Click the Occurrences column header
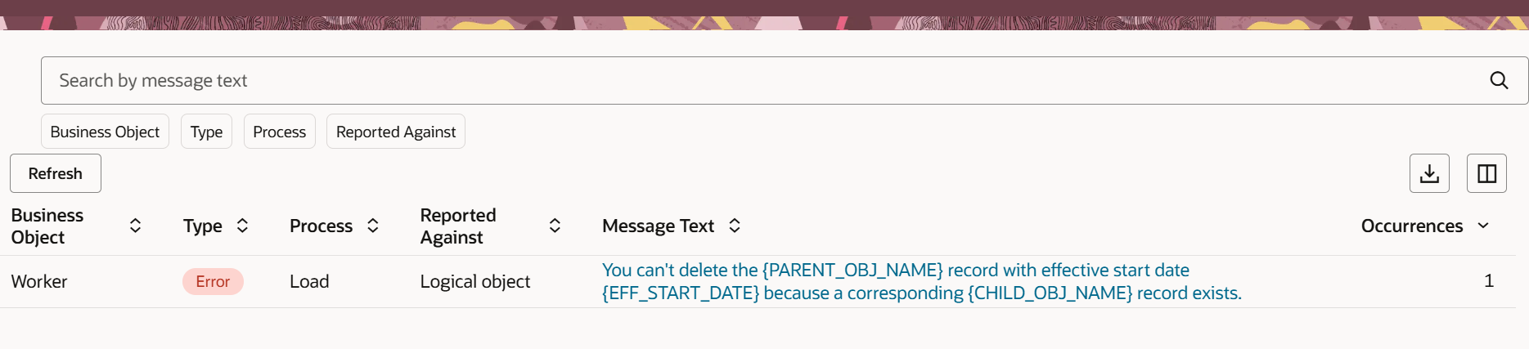Screen dimensions: 1529x349 pyautogui.click(x=1412, y=226)
